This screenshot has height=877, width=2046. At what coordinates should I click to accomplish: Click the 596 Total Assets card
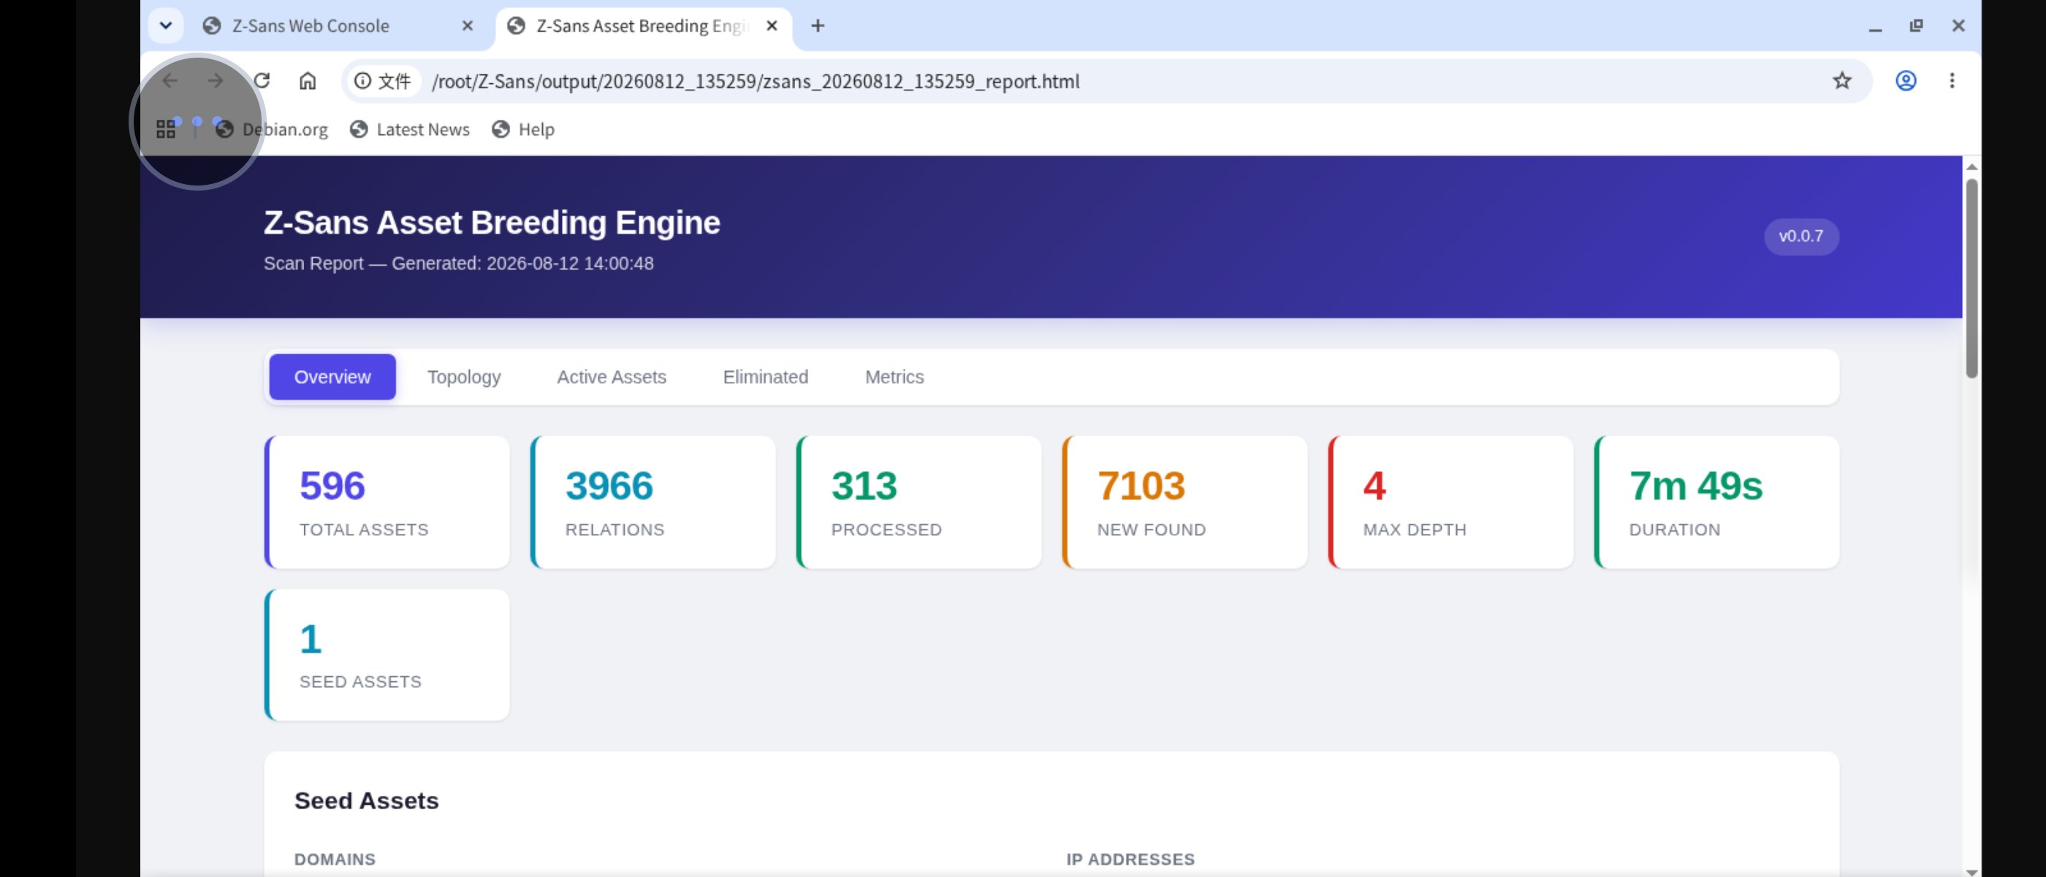tap(387, 502)
